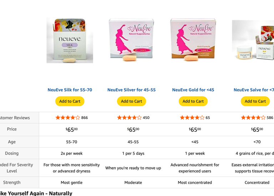Add NeuEve Silver to cart
The height and width of the screenshot is (196, 274).
(131, 101)
